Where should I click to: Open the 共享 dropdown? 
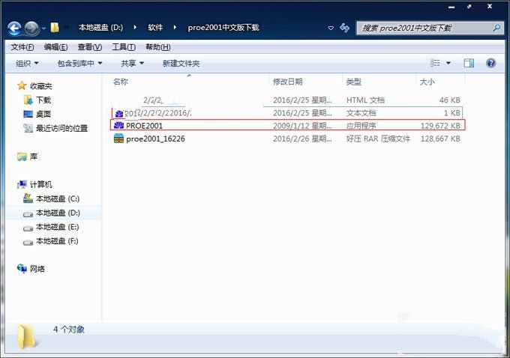[132, 64]
